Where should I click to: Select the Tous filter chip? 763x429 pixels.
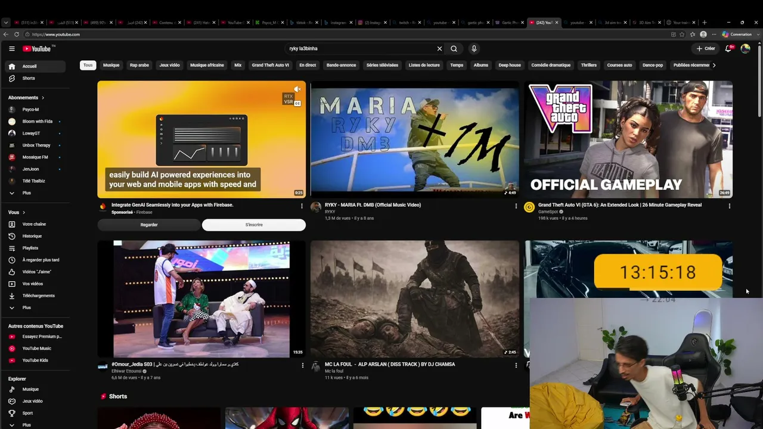click(x=88, y=65)
